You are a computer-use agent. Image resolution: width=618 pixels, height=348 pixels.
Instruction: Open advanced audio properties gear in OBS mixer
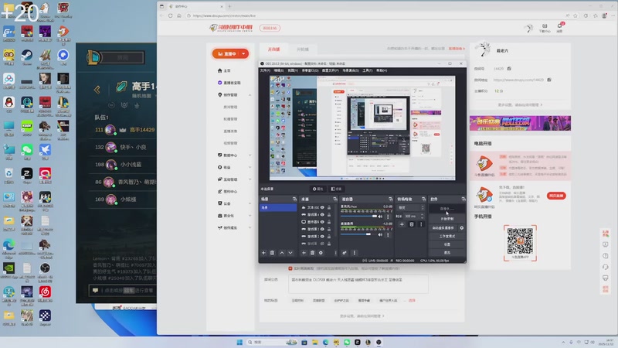click(x=345, y=253)
